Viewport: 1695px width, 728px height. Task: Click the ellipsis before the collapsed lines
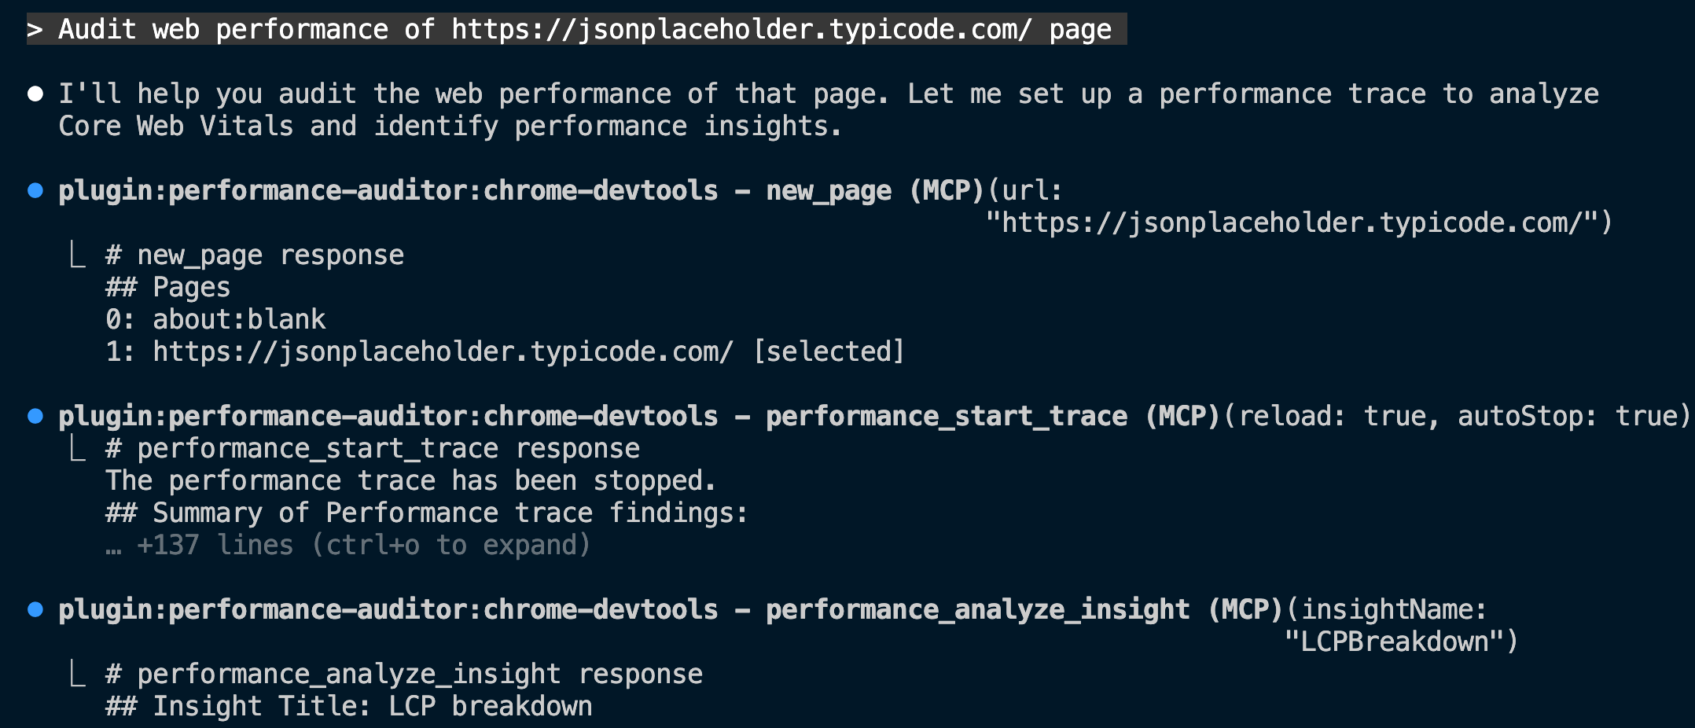pos(114,545)
